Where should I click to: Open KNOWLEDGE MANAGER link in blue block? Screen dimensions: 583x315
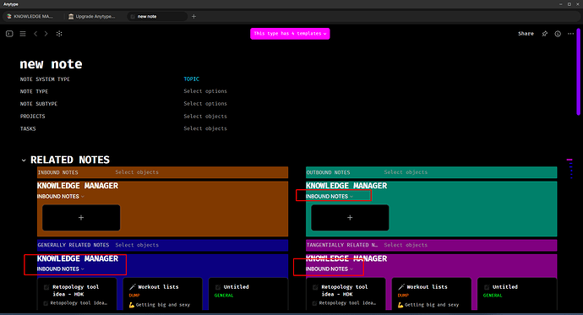78,258
